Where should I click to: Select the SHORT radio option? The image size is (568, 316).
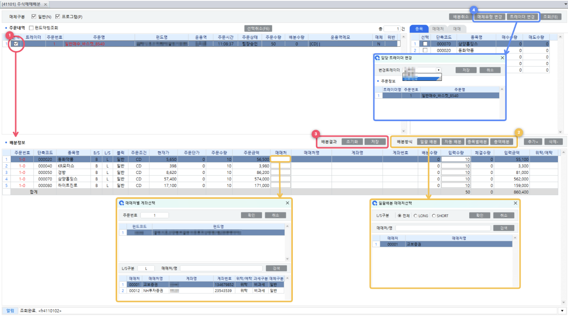[x=434, y=216]
